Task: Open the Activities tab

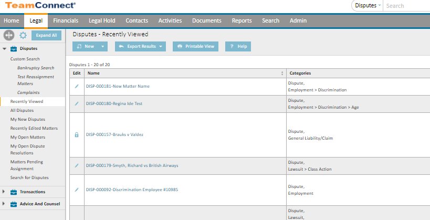Action: coord(170,21)
